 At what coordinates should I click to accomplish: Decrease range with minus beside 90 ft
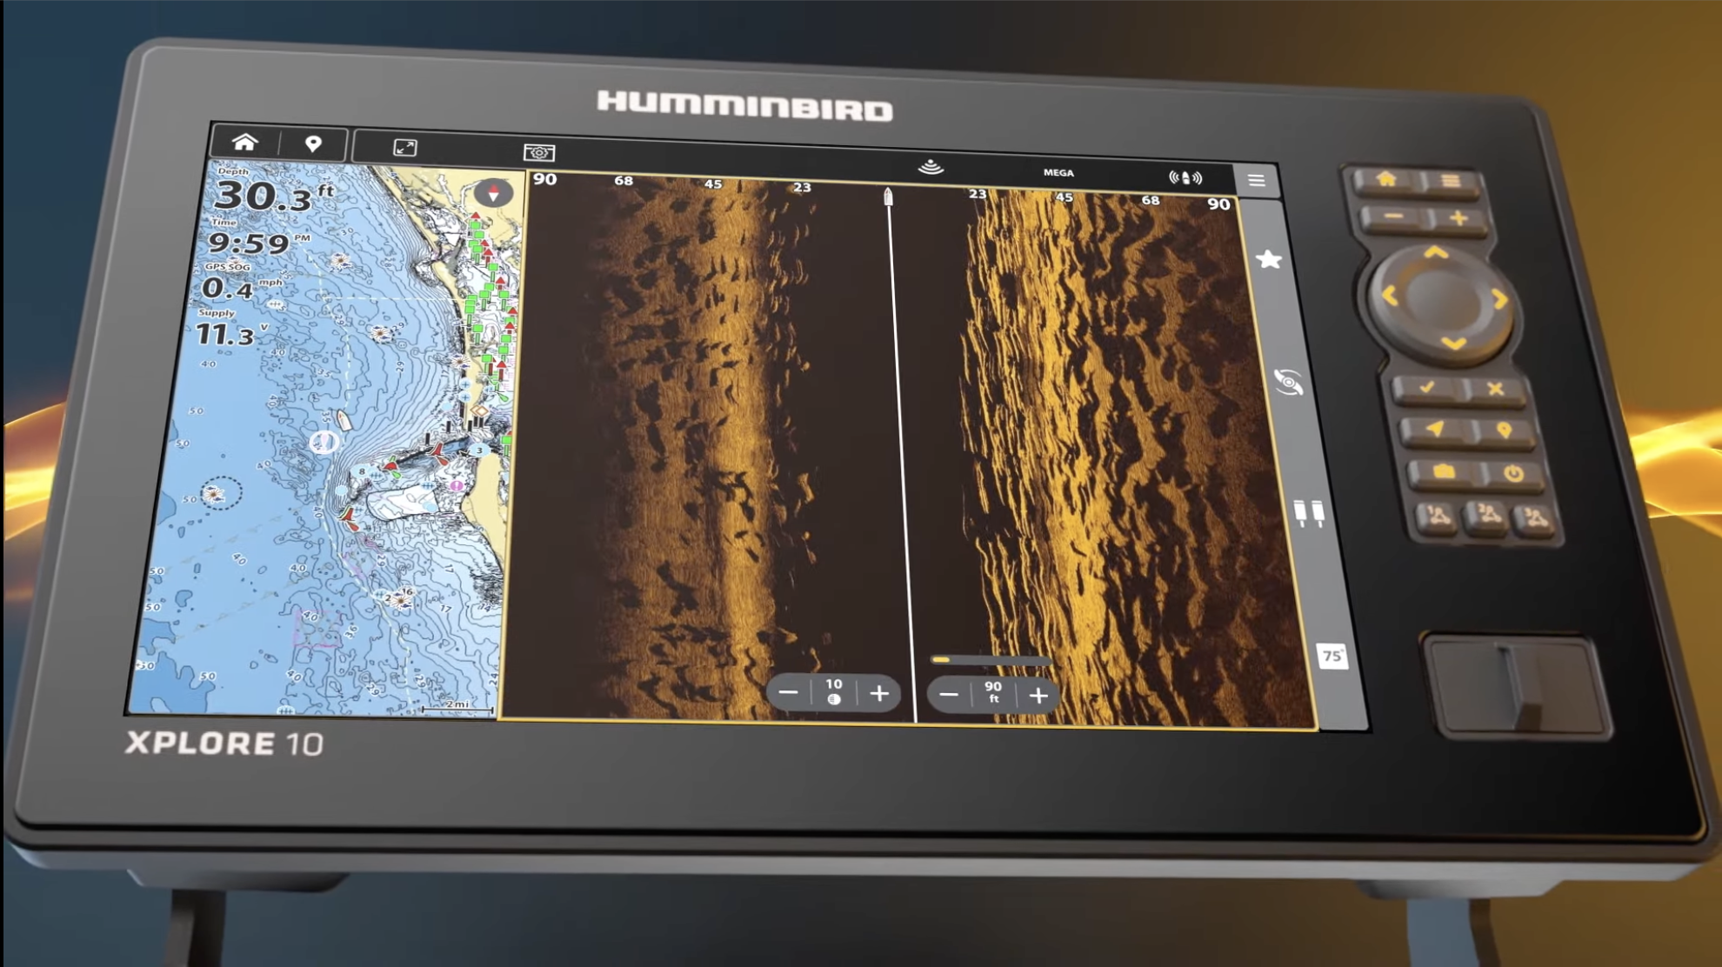tap(949, 695)
